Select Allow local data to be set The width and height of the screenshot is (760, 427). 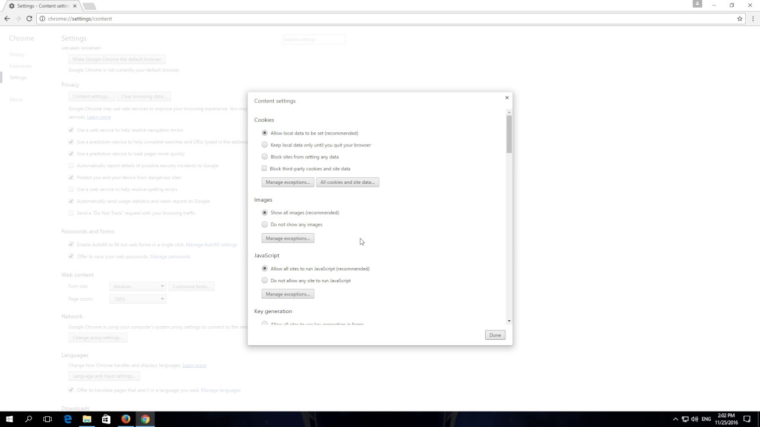coord(265,133)
